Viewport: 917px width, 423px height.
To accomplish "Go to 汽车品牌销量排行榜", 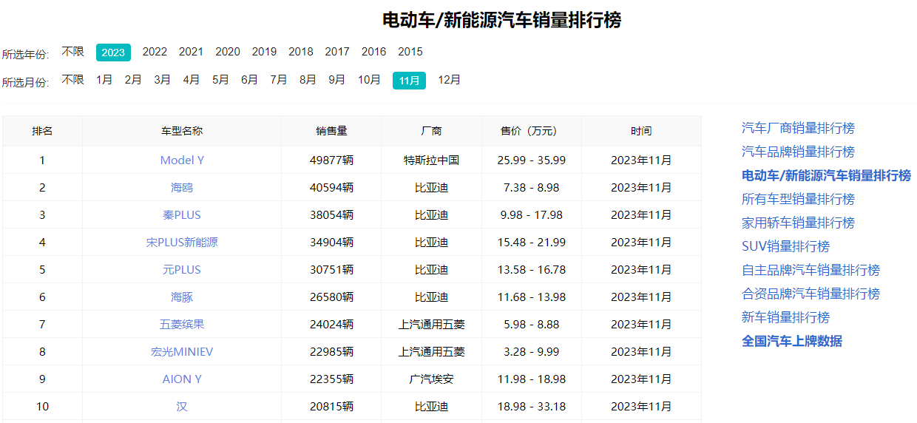I will (798, 152).
